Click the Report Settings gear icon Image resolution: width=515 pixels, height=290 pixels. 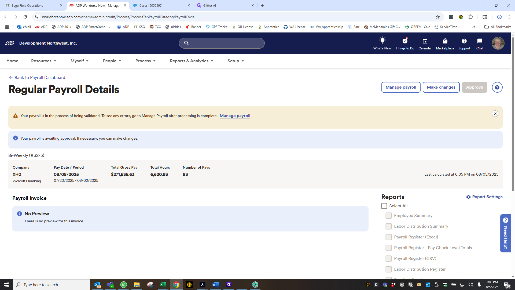(x=468, y=197)
